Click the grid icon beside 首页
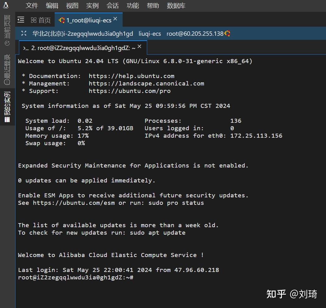 [34, 20]
